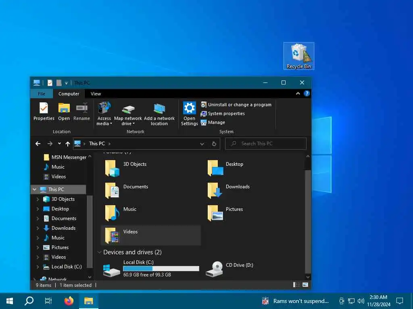Collapse the ribbon with the arrow
The width and height of the screenshot is (413, 309).
[x=298, y=93]
